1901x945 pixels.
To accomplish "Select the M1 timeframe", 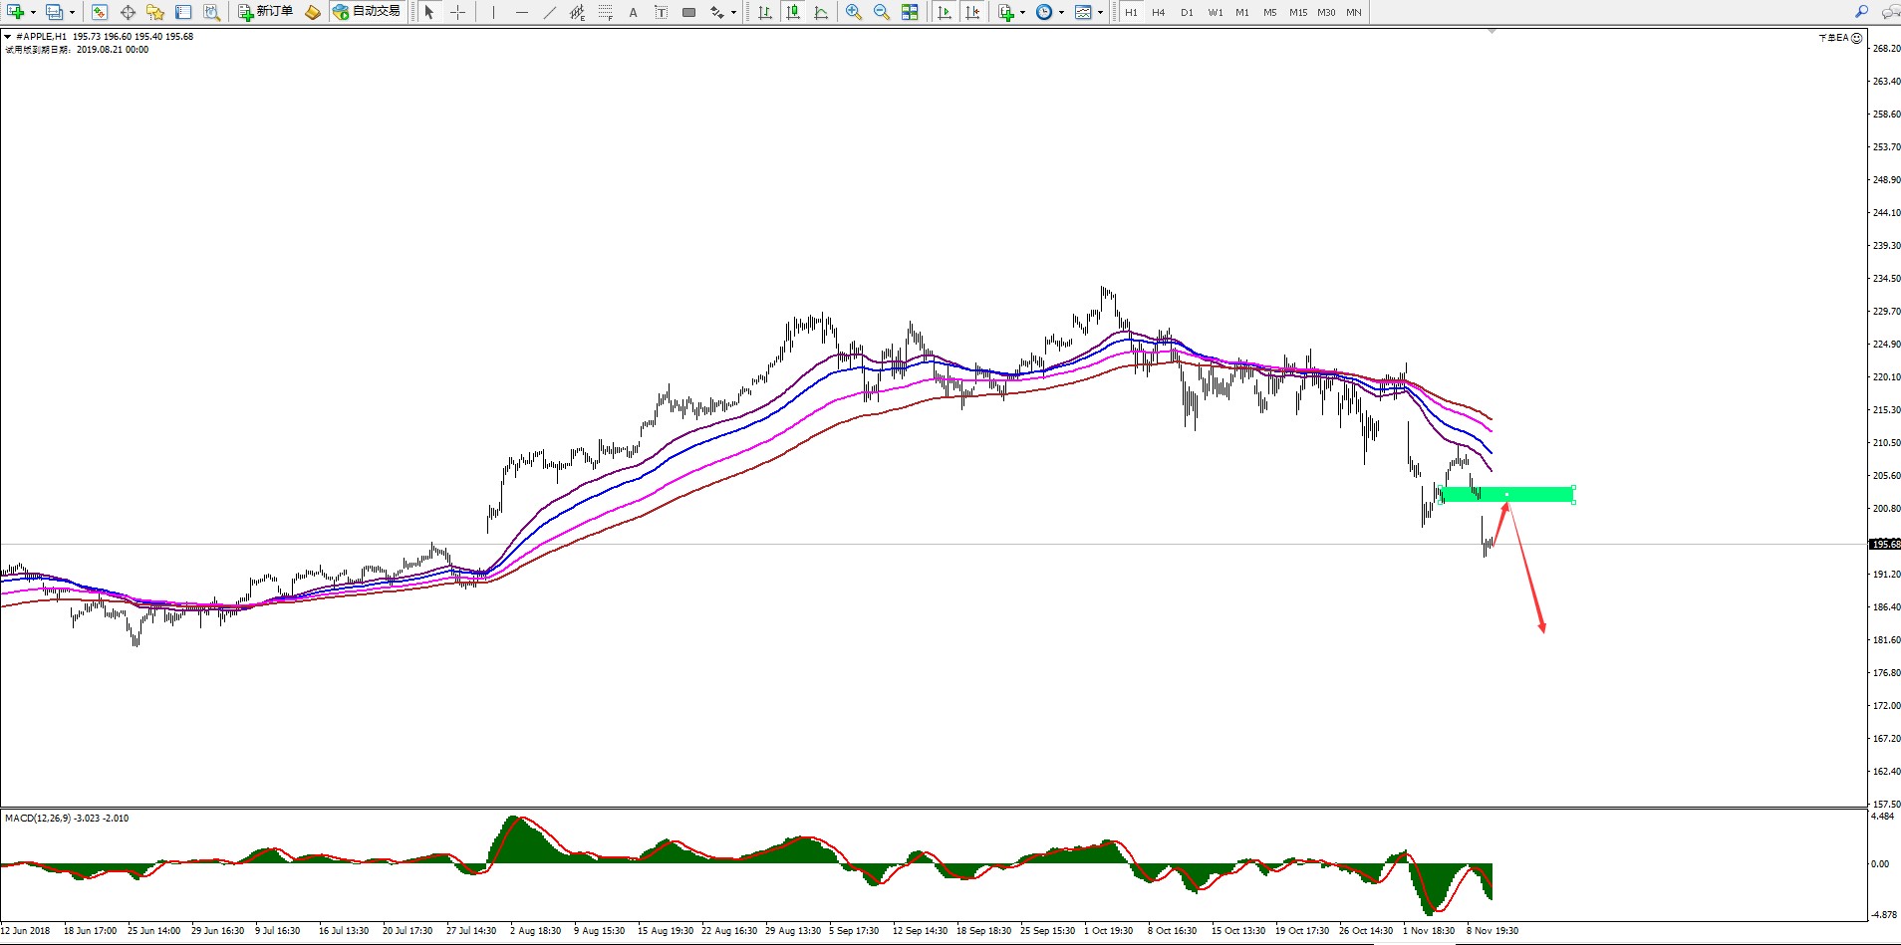I will pyautogui.click(x=1242, y=12).
